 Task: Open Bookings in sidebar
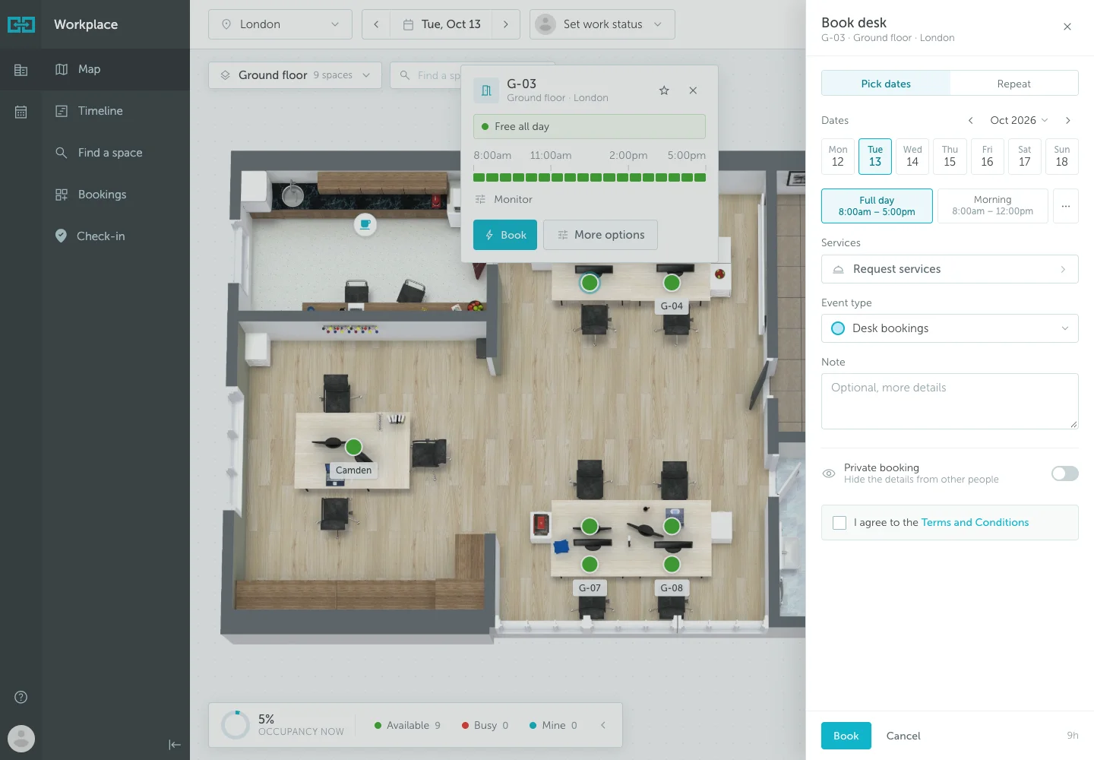tap(115, 195)
